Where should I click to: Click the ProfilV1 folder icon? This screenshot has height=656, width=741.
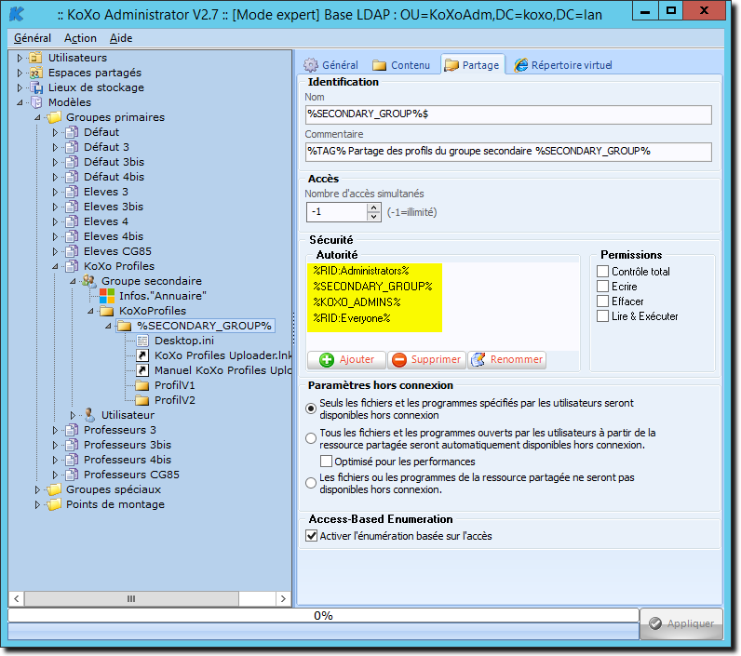pyautogui.click(x=142, y=385)
